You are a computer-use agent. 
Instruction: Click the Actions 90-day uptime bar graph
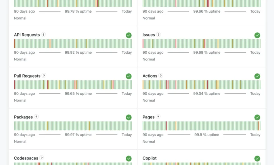pyautogui.click(x=202, y=85)
